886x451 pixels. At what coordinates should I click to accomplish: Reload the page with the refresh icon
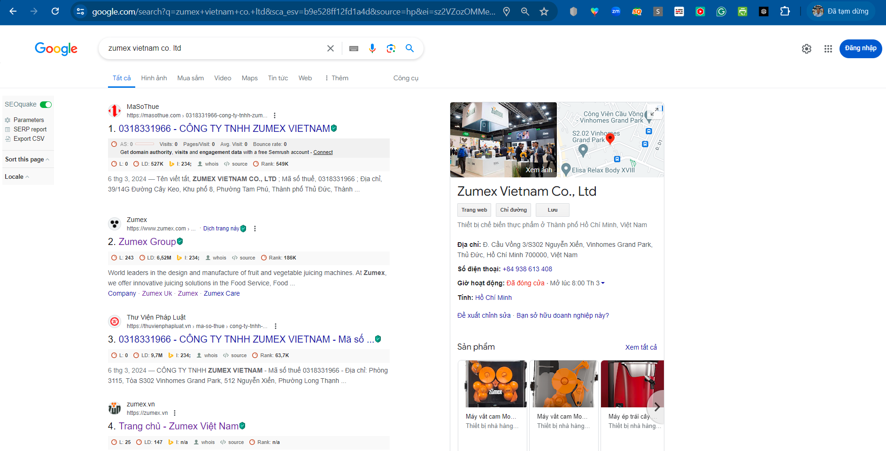tap(55, 11)
